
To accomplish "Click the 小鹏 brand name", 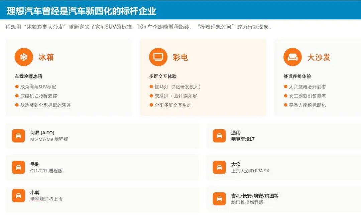I will coord(35,192).
